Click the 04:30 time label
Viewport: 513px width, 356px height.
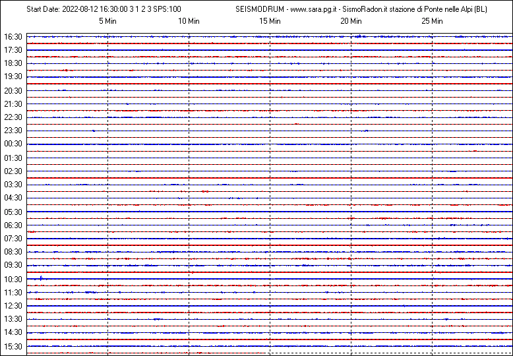pyautogui.click(x=13, y=198)
